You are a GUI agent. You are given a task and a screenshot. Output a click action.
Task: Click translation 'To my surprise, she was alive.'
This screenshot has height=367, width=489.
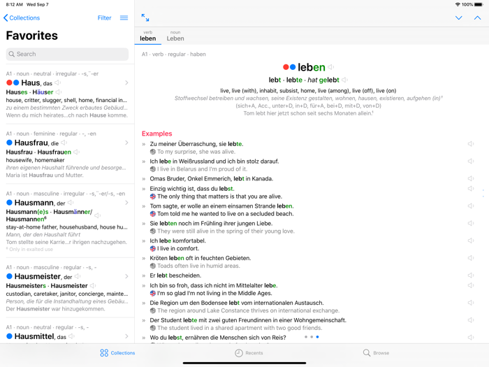pyautogui.click(x=196, y=152)
